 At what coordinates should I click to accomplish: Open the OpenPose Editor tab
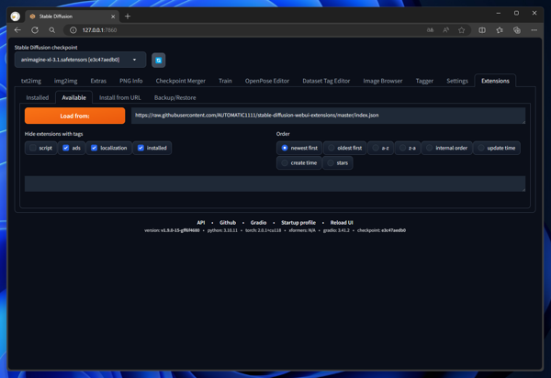click(x=267, y=81)
